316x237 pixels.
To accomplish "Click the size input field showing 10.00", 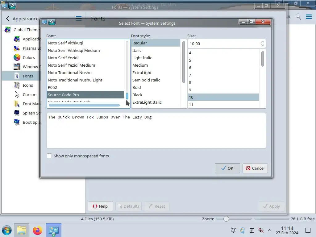I will click(224, 44).
